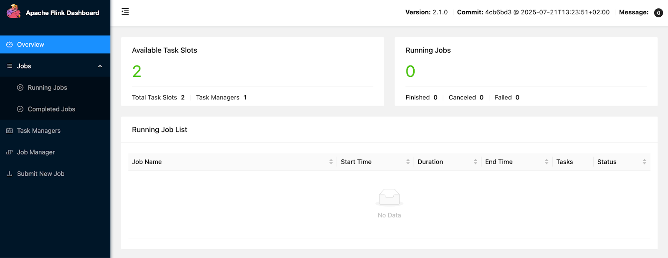Click the Tasks column header

coord(573,162)
